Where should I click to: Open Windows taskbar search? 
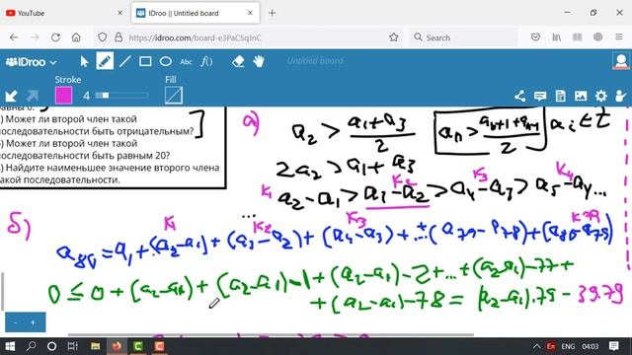click(31, 346)
